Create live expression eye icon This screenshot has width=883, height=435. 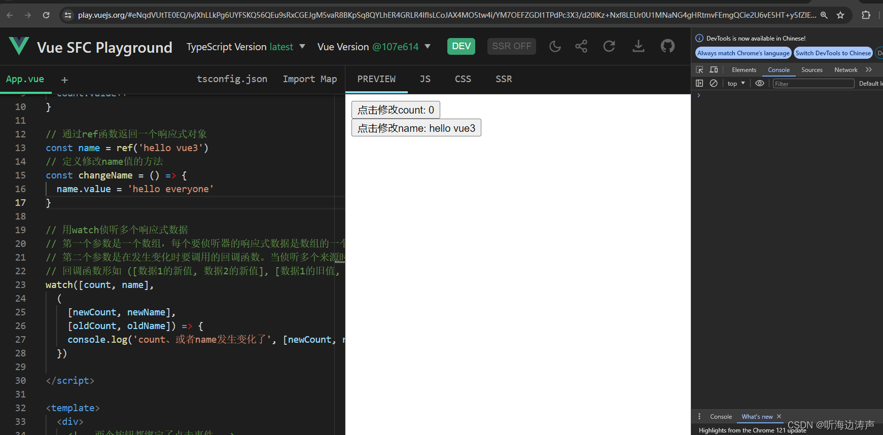point(760,84)
